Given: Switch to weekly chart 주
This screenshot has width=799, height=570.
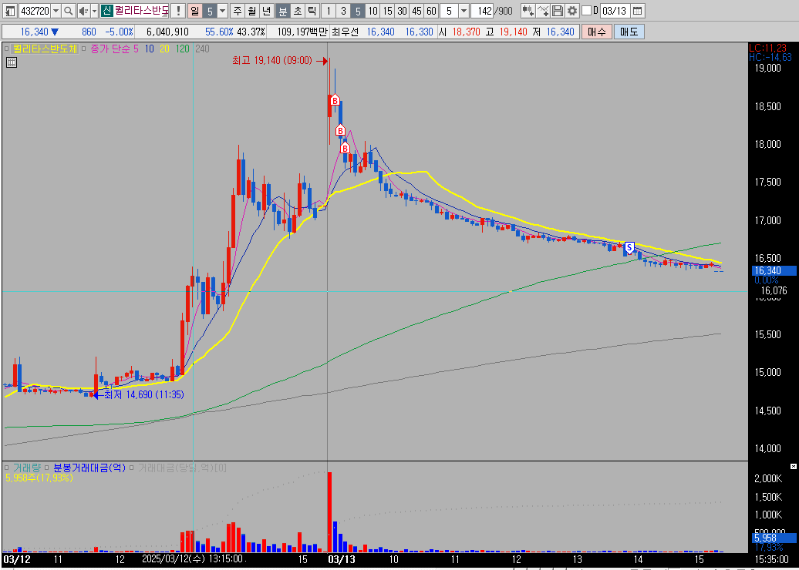Looking at the screenshot, I should tap(238, 10).
